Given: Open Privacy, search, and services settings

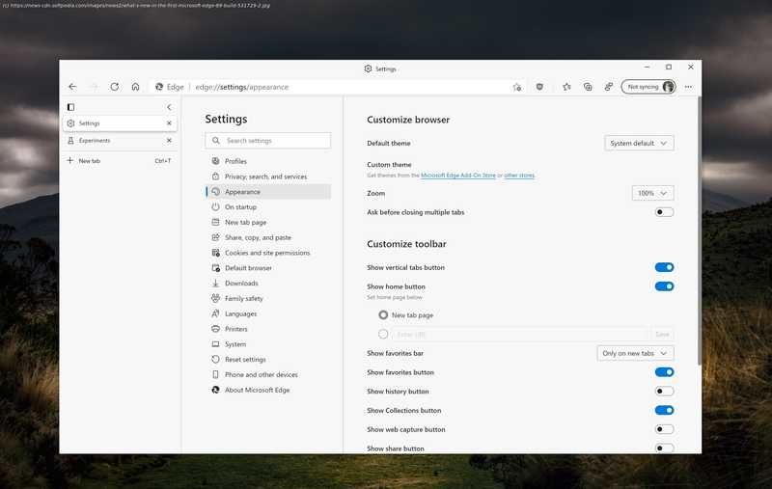Looking at the screenshot, I should tap(265, 177).
